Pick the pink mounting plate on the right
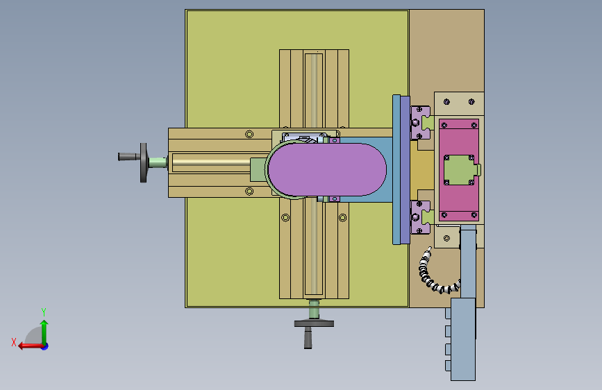 tap(459, 169)
